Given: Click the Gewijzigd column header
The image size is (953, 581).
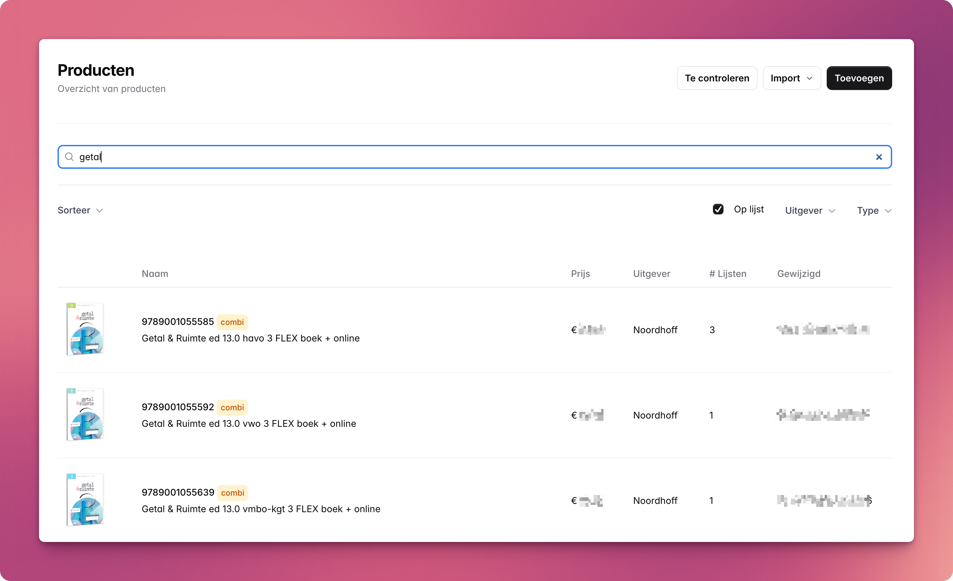Looking at the screenshot, I should [798, 274].
